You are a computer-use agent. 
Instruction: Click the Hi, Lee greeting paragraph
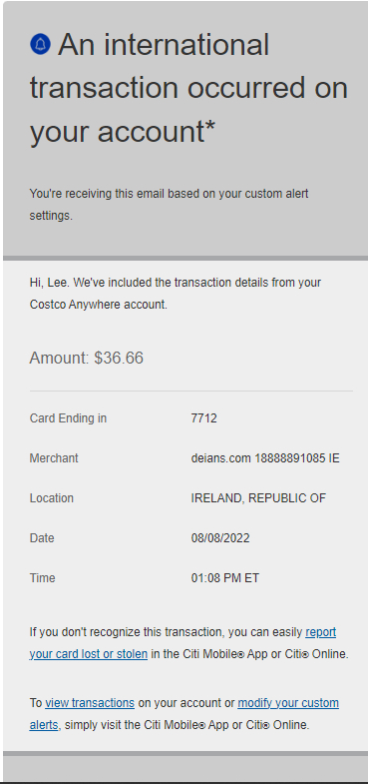click(176, 293)
